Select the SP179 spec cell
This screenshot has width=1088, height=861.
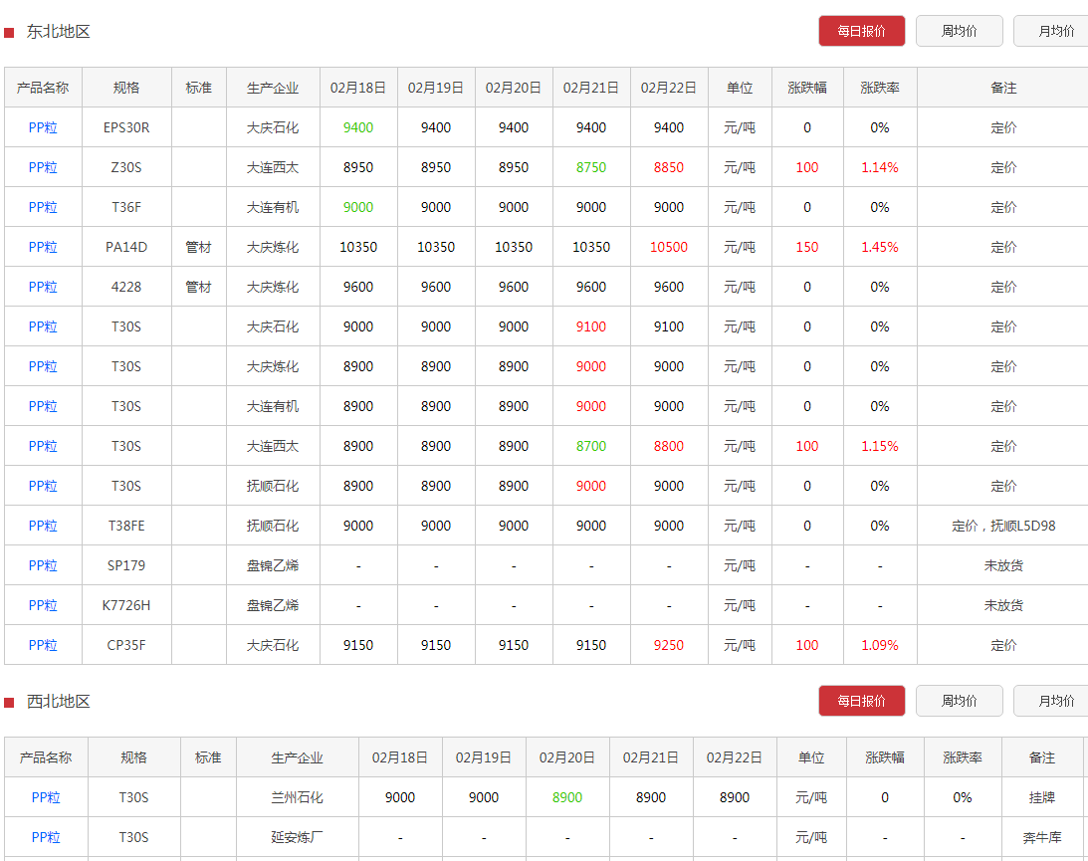coord(126,565)
